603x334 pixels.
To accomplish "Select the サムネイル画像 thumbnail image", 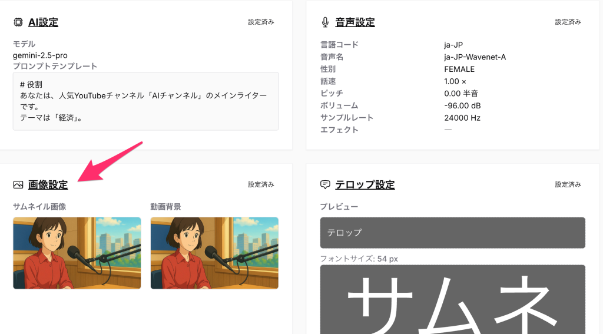I will coord(77,253).
